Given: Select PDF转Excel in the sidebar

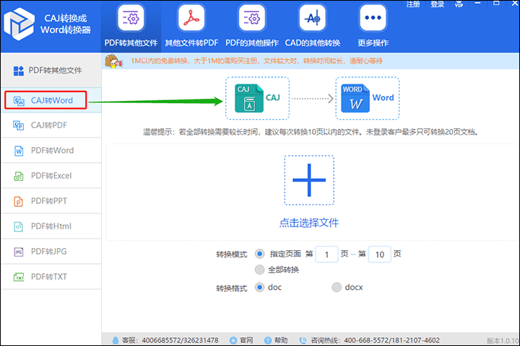Looking at the screenshot, I should pos(51,175).
